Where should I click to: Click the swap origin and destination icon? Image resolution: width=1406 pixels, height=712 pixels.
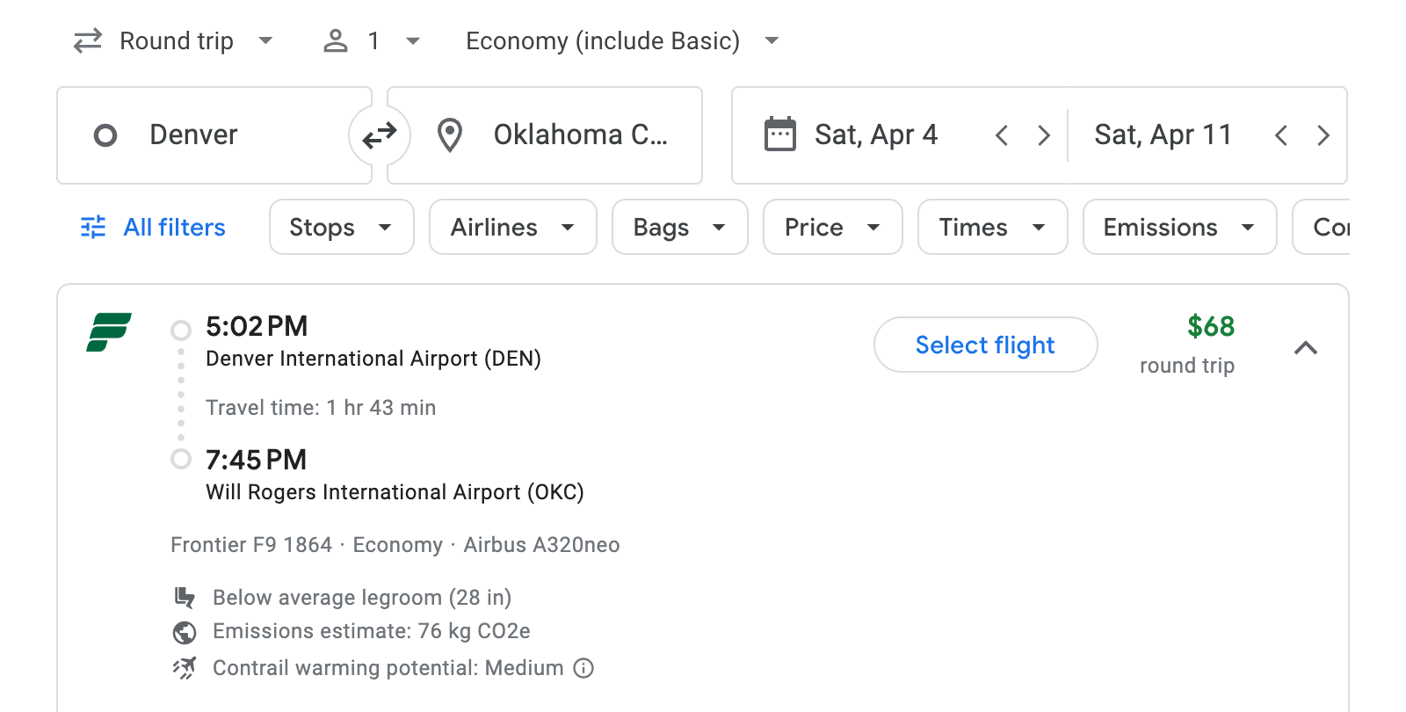point(379,134)
